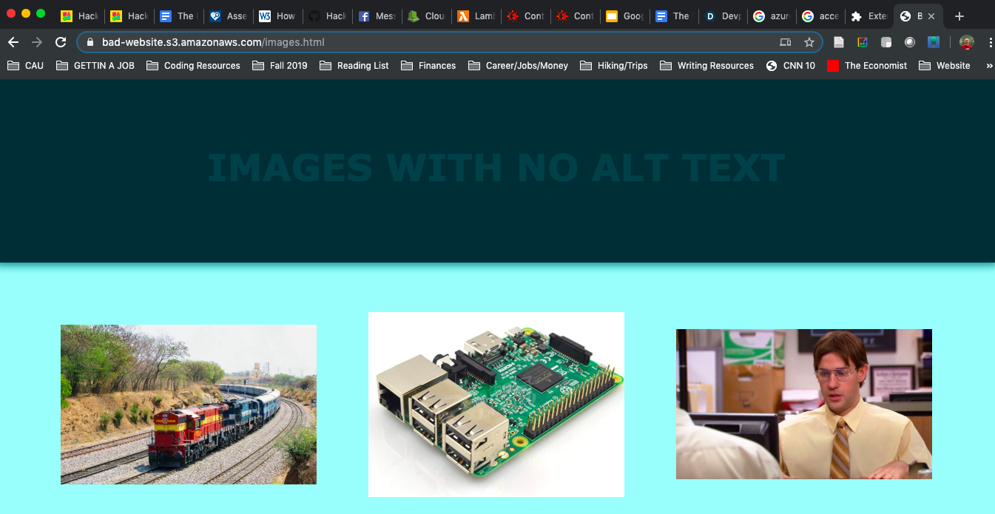Image resolution: width=995 pixels, height=514 pixels.
Task: Go back using the back arrow
Action: 13,42
